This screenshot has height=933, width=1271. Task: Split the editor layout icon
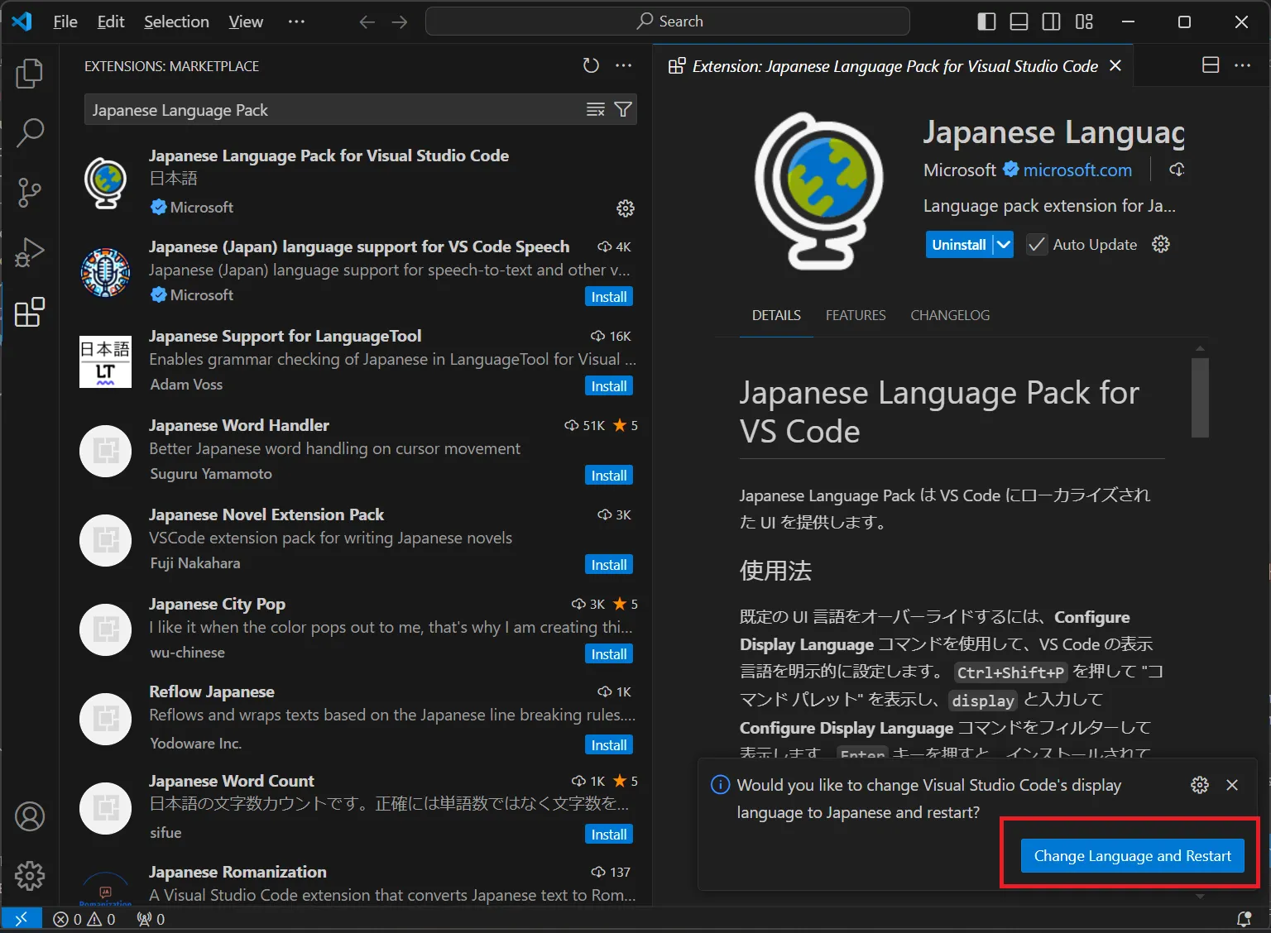coord(1211,65)
